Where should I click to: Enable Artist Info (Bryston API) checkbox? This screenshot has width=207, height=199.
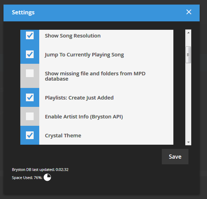click(x=30, y=116)
